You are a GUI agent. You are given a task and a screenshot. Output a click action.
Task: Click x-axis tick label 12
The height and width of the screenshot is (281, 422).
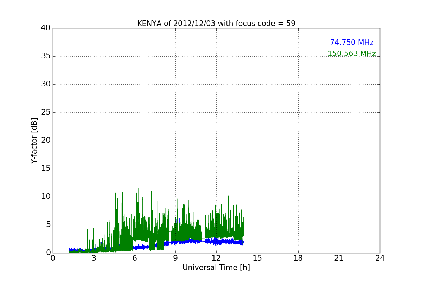[216, 258]
